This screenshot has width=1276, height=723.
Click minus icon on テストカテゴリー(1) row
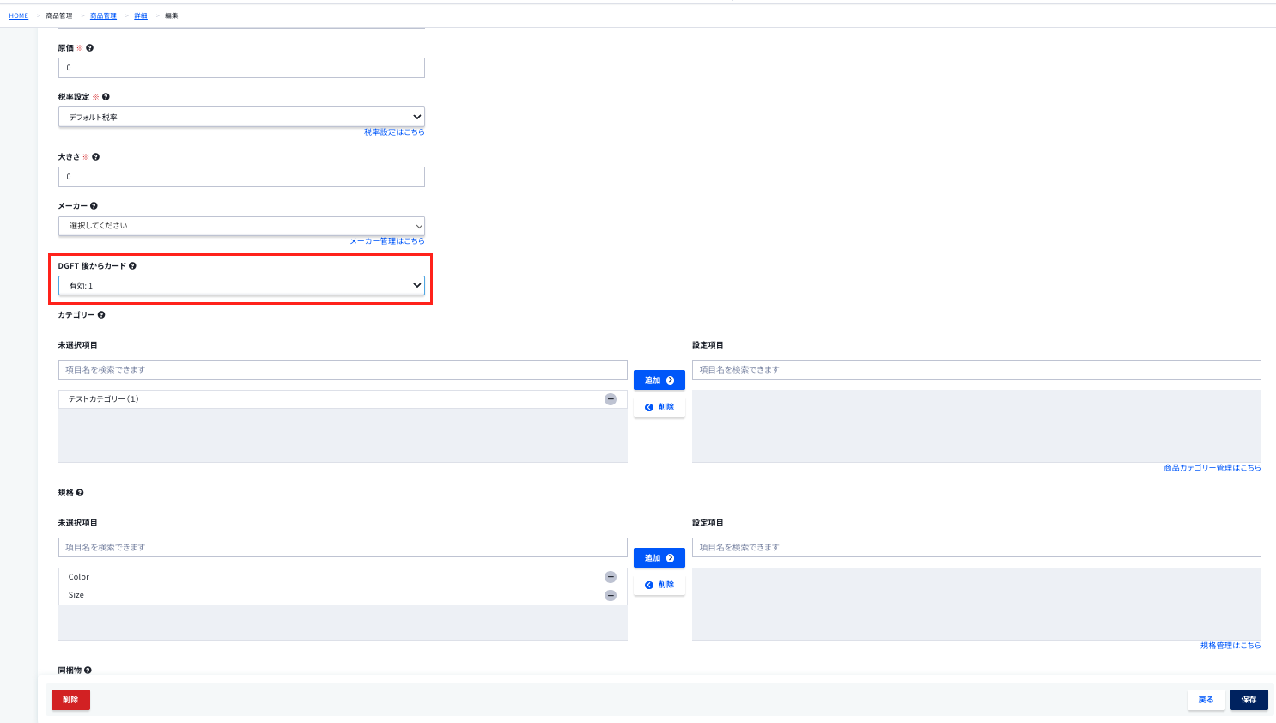(x=611, y=399)
